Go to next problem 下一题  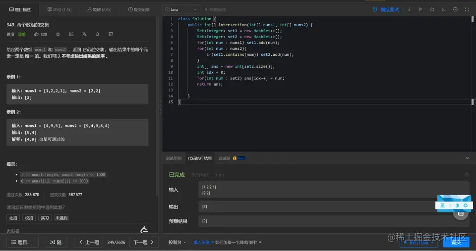(x=144, y=242)
